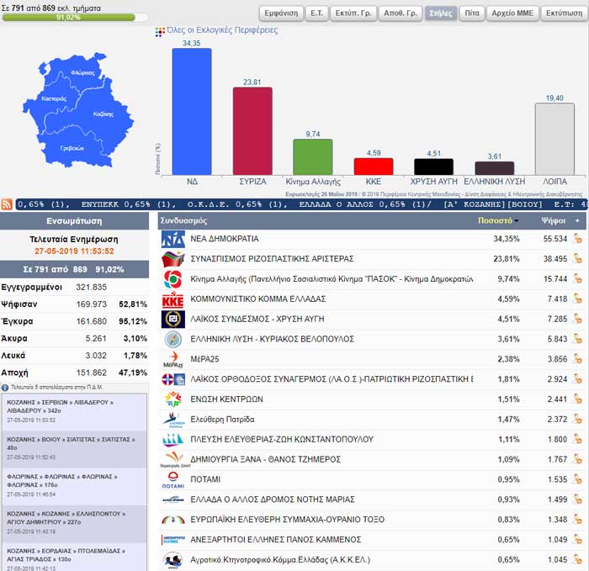Open the colored dots regions icon

[160, 32]
